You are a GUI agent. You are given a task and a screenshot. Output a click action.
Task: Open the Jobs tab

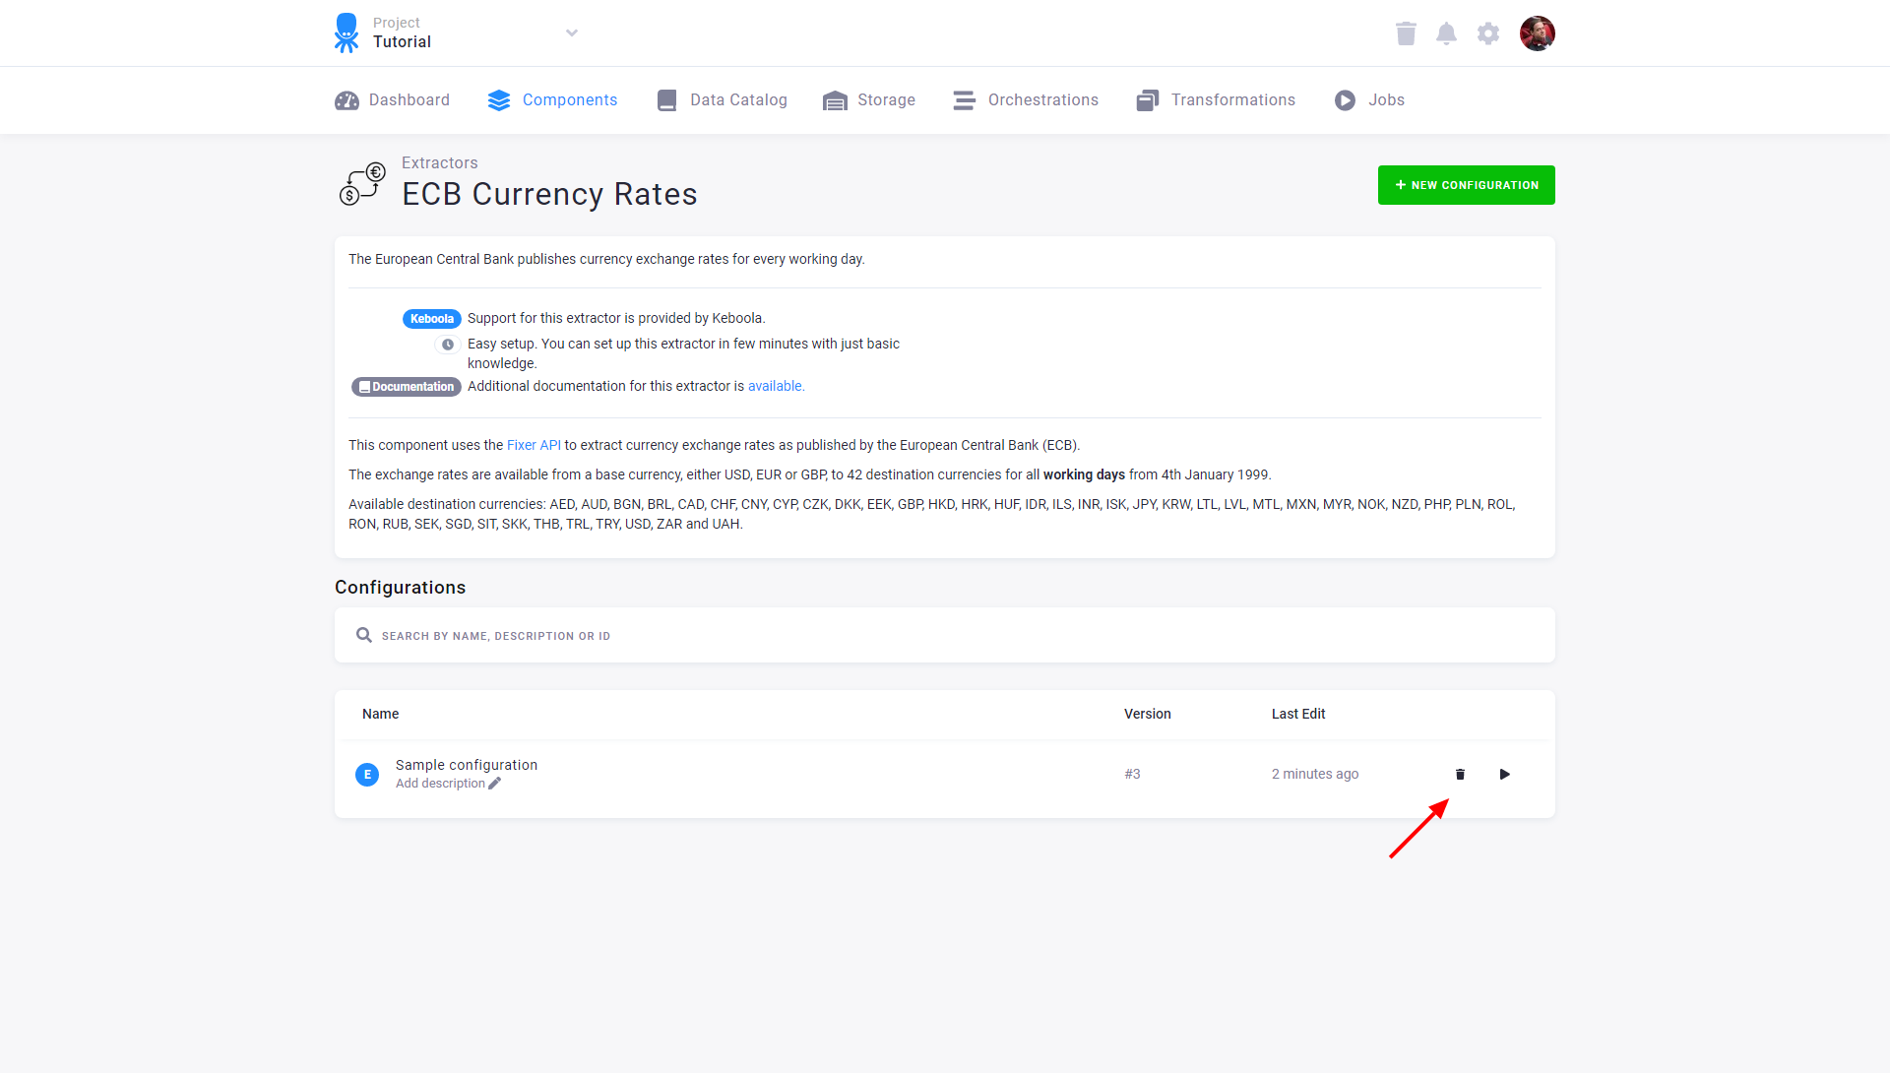pos(1369,100)
